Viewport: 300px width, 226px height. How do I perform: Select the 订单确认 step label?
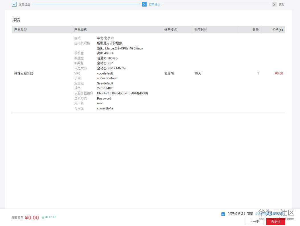coord(154,4)
